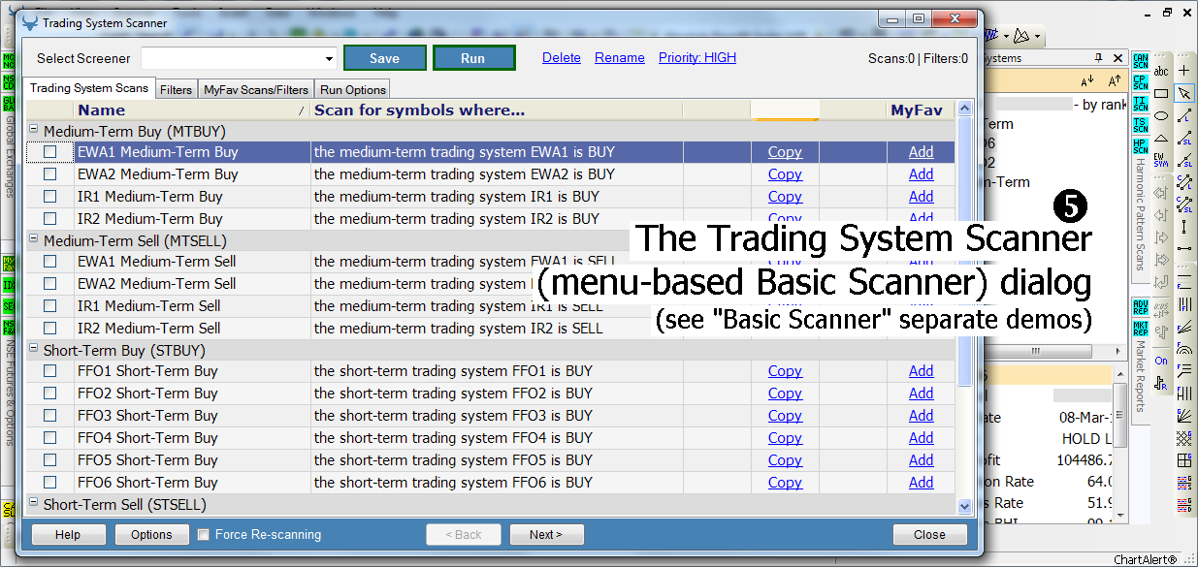Open the Select Screener dropdown
The height and width of the screenshot is (567, 1198).
(x=329, y=58)
